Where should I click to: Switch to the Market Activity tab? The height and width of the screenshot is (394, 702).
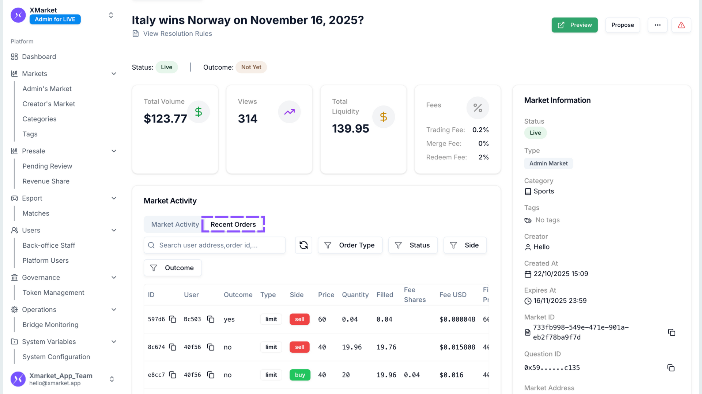(175, 224)
